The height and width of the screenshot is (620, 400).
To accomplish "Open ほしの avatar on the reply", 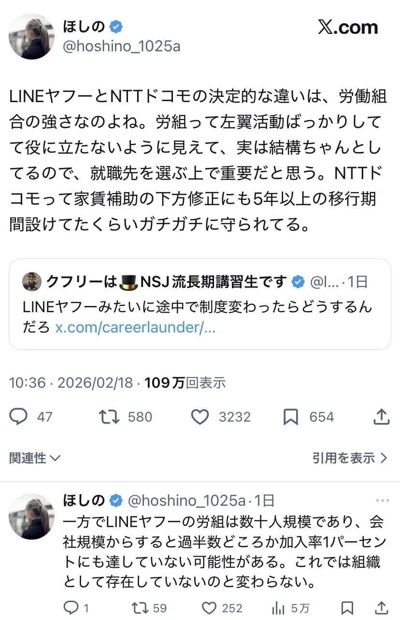I will point(32,516).
